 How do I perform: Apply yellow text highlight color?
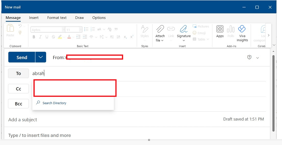tap(60, 37)
